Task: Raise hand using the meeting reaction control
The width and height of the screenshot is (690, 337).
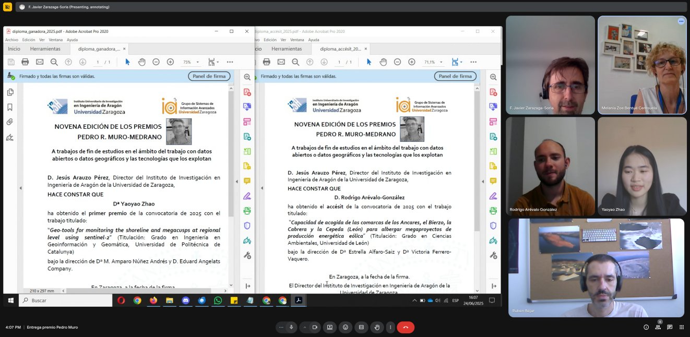Action: (377, 327)
